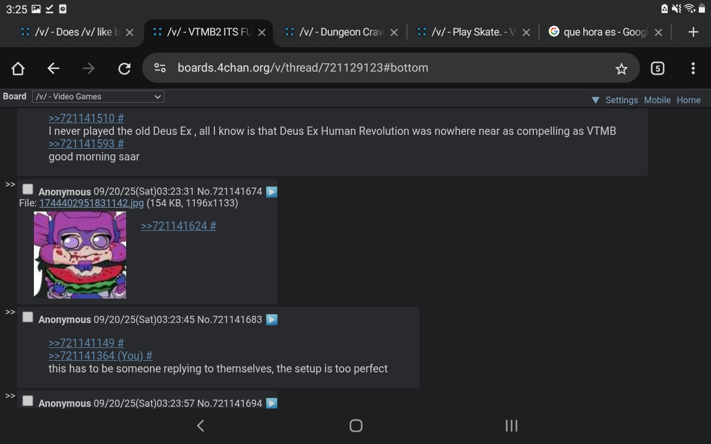Image resolution: width=711 pixels, height=444 pixels.
Task: Check the box for post No.721141674
Action: (x=28, y=189)
